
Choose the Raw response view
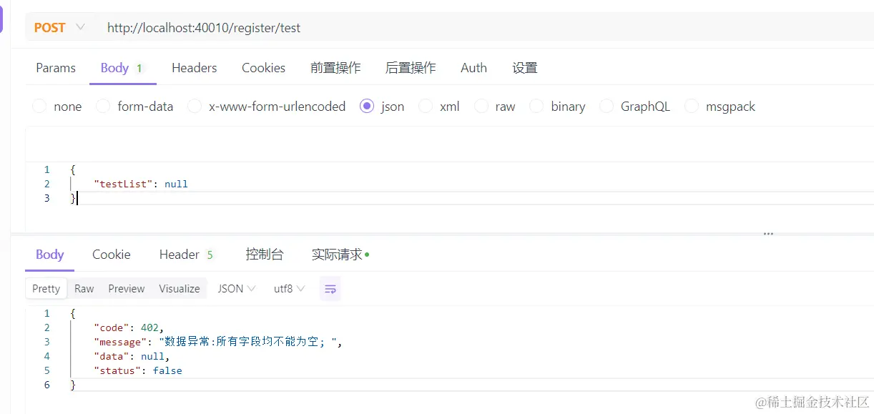[x=84, y=289]
